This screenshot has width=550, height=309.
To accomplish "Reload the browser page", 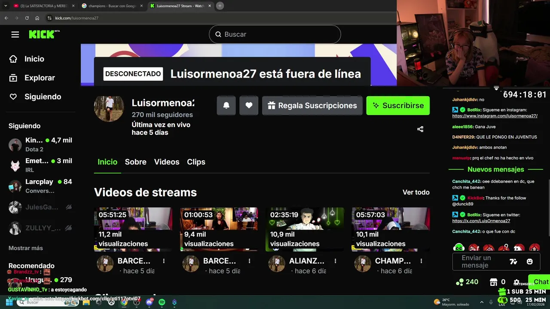I will [27, 18].
